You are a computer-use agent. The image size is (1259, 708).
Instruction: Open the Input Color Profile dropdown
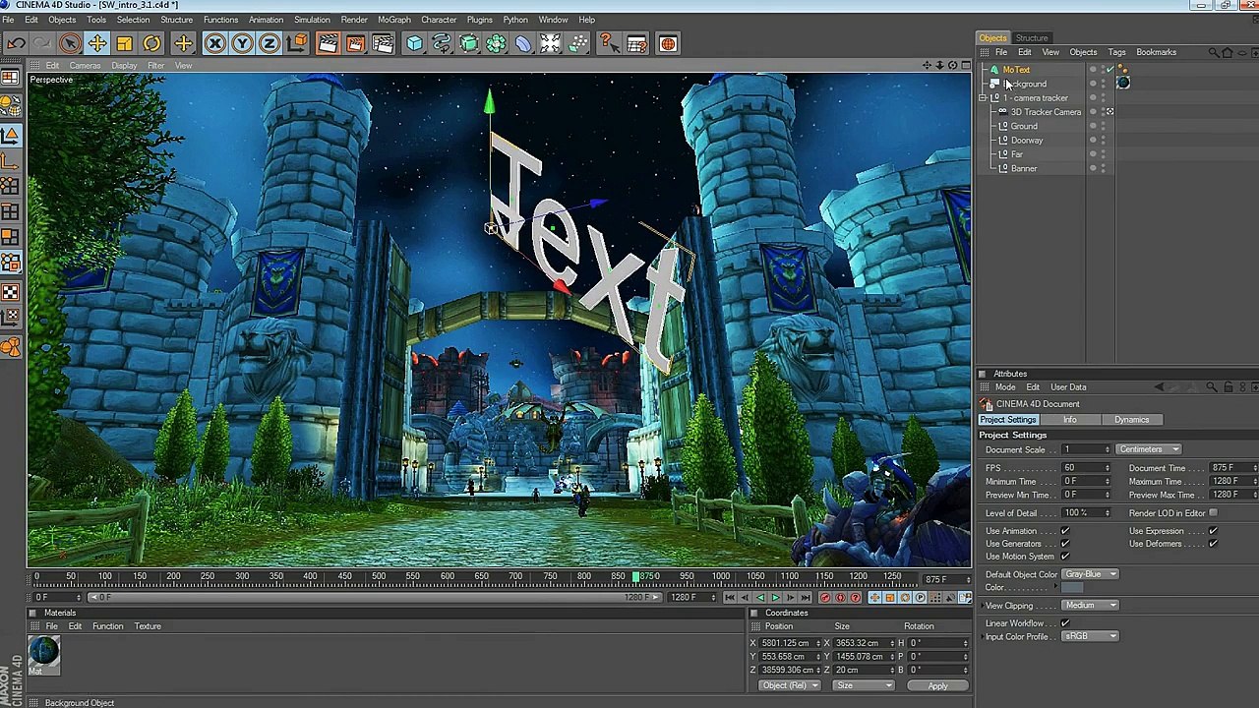coord(1090,637)
